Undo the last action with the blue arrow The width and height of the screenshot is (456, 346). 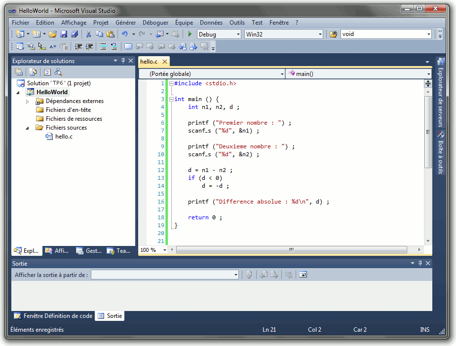tap(125, 34)
